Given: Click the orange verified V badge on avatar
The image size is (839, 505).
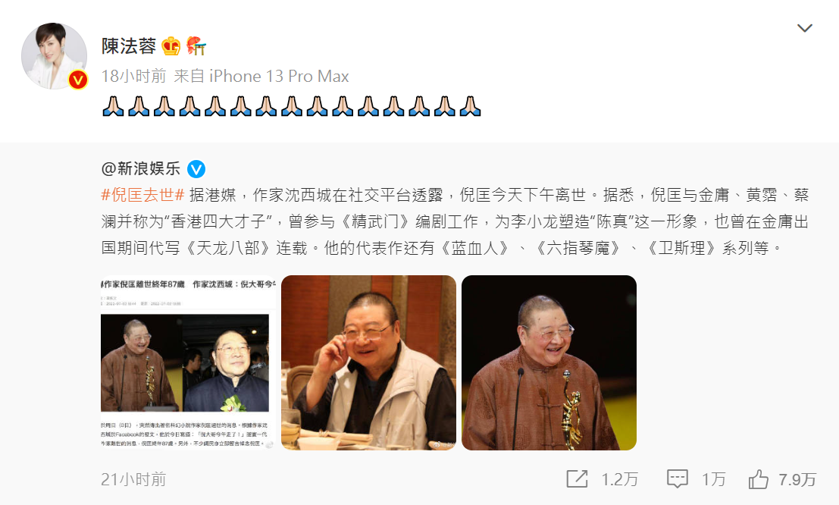Looking at the screenshot, I should coord(78,80).
